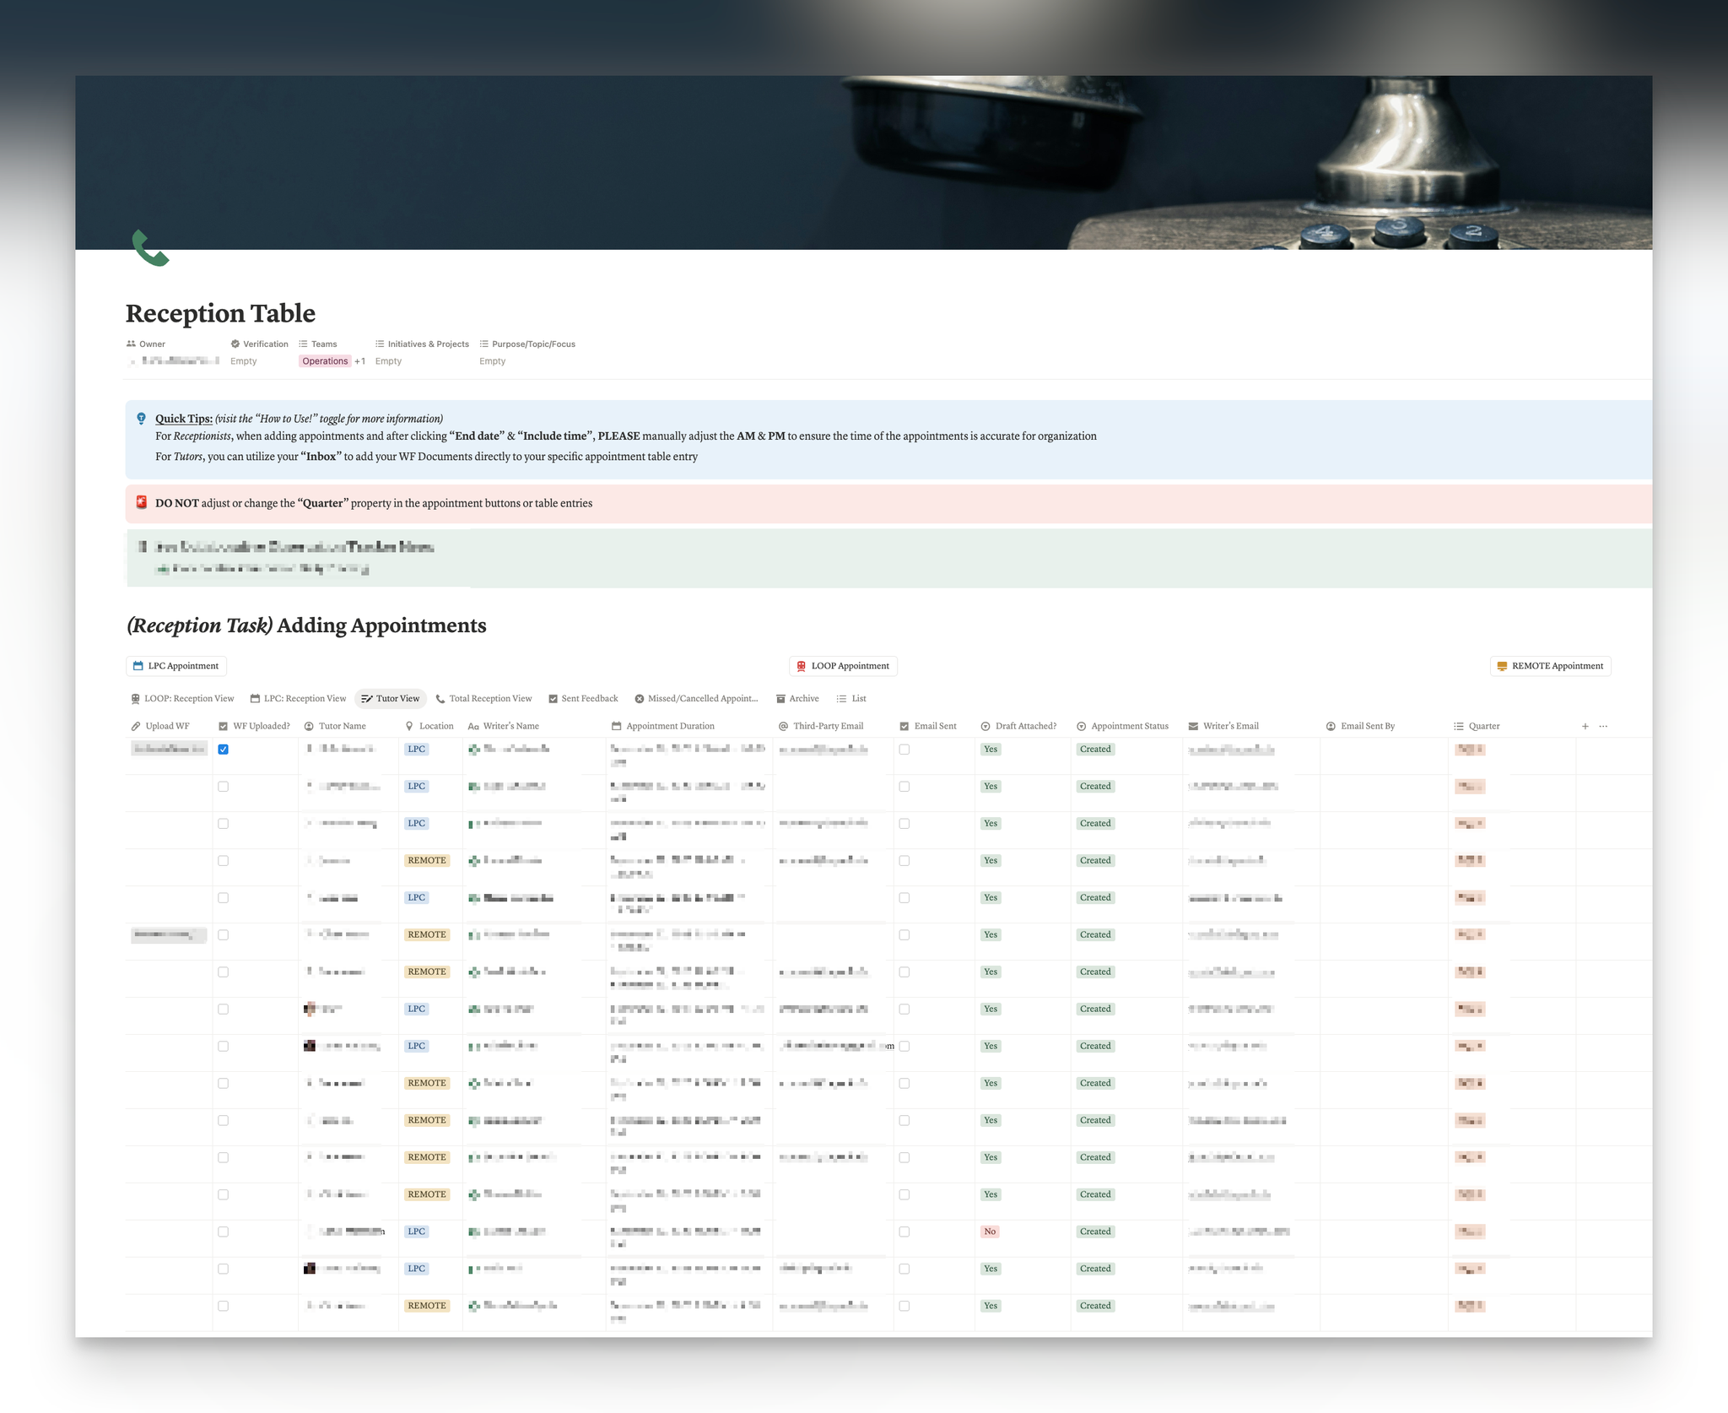Open the Appointment Duration calendar icon
The height and width of the screenshot is (1413, 1728).
[615, 725]
